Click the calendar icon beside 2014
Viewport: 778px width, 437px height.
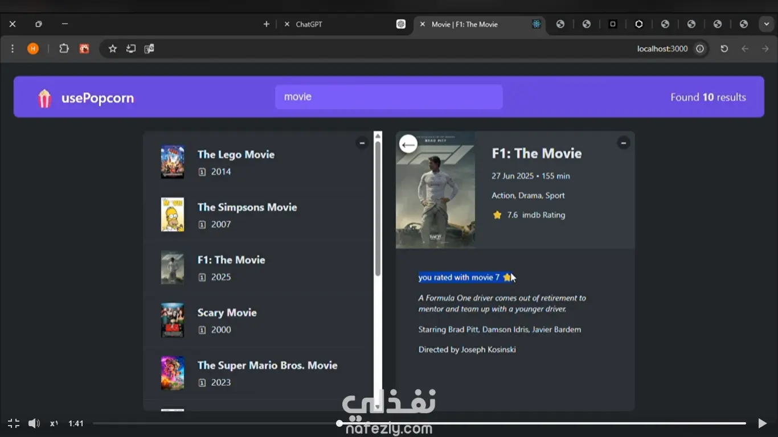pyautogui.click(x=202, y=172)
